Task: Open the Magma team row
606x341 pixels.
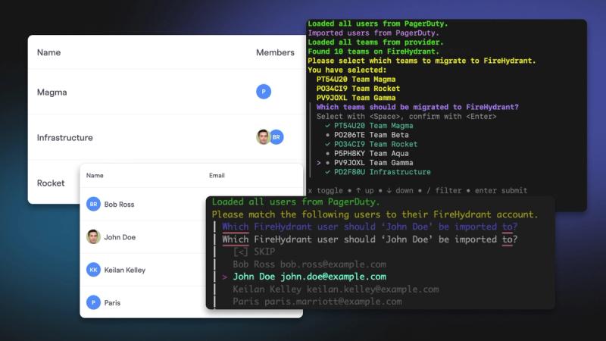Action: pos(167,92)
